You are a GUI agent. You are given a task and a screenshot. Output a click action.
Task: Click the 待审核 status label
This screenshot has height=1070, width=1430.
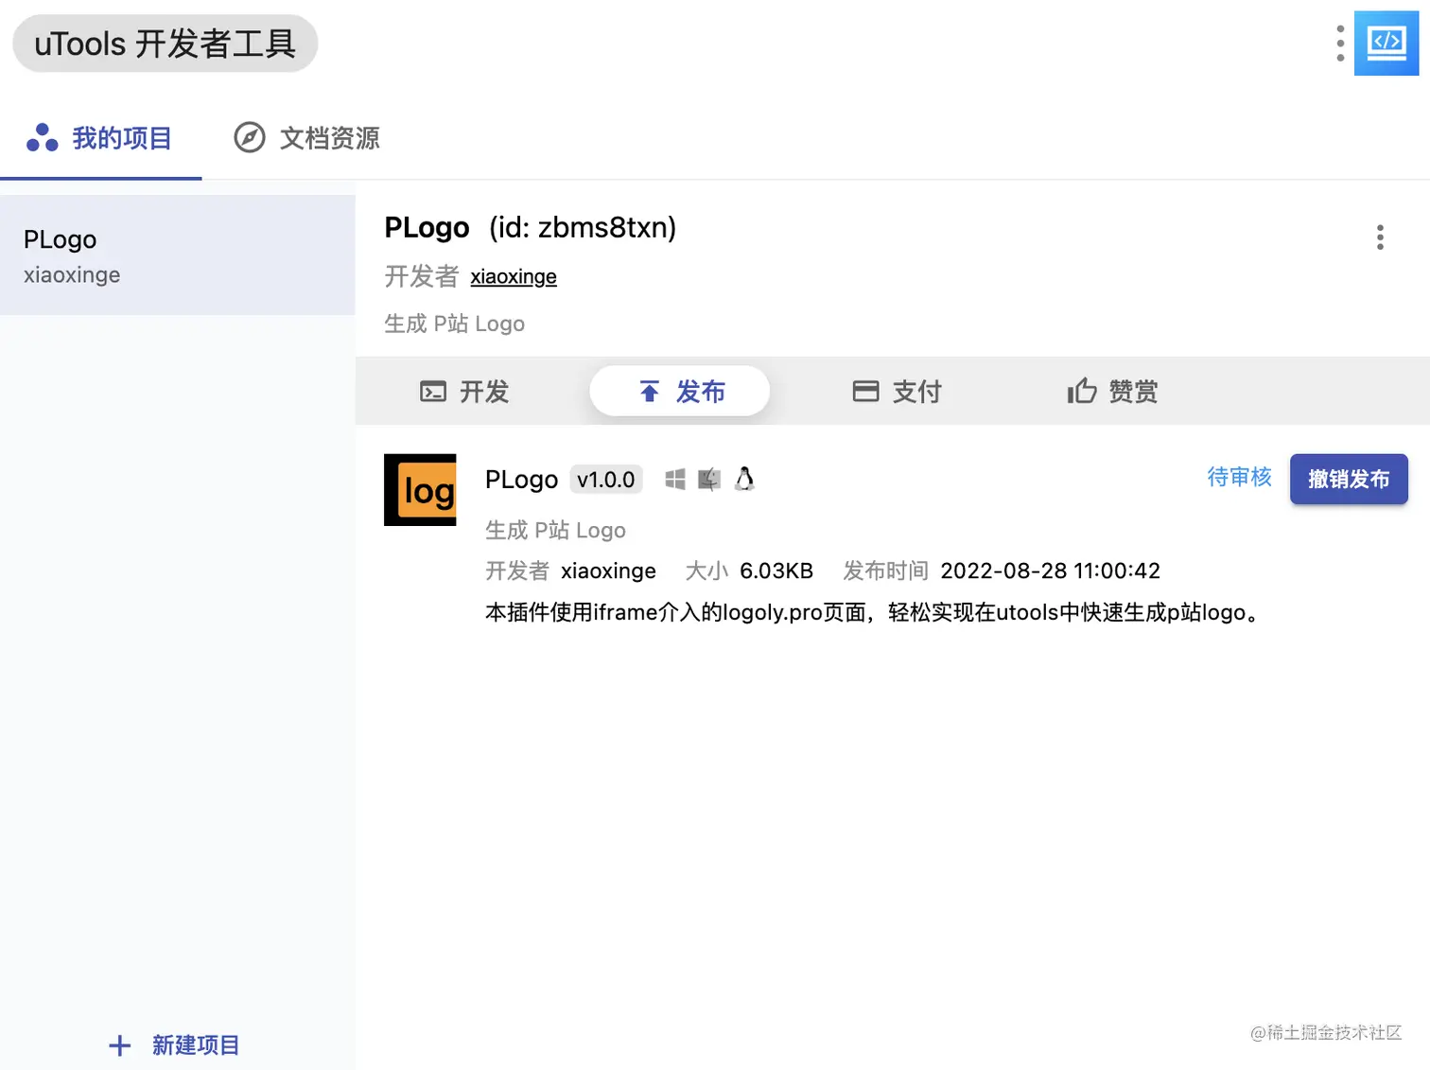point(1239,477)
